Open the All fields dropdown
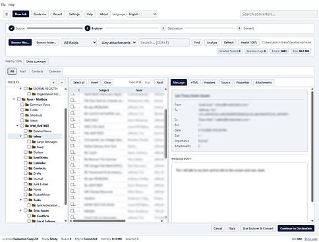The image size is (319, 242). (x=79, y=43)
